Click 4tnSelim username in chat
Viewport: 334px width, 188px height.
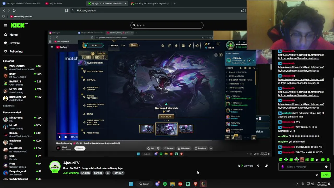coord(287,113)
